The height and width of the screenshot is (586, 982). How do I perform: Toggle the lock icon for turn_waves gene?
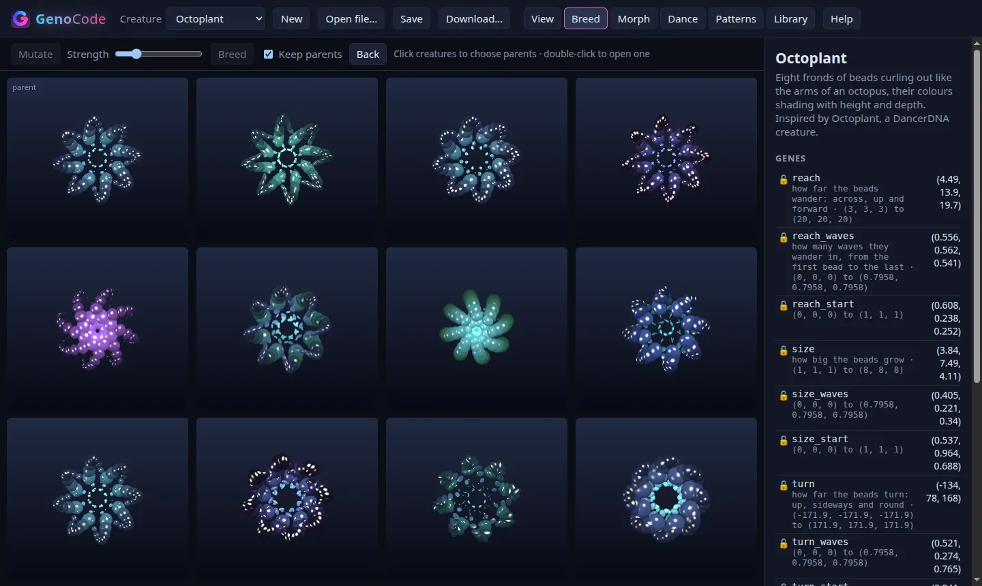[x=784, y=543]
